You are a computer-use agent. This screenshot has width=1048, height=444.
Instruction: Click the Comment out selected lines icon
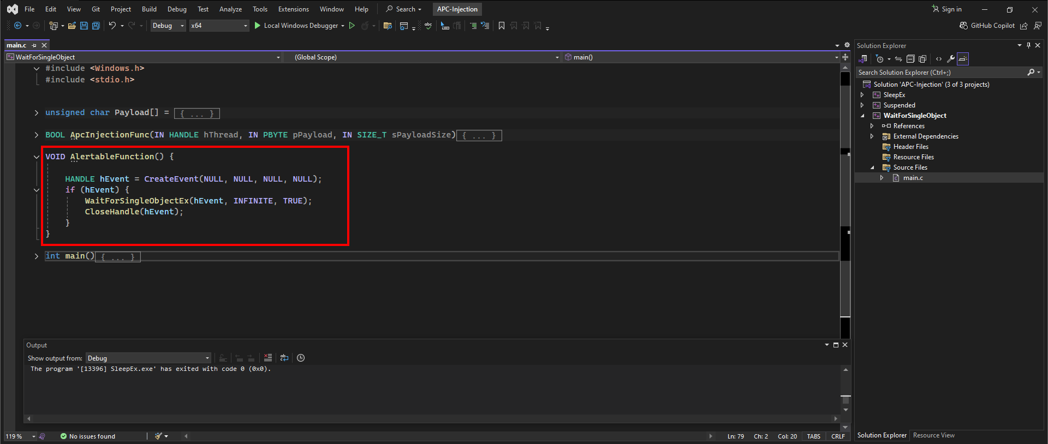pos(473,26)
